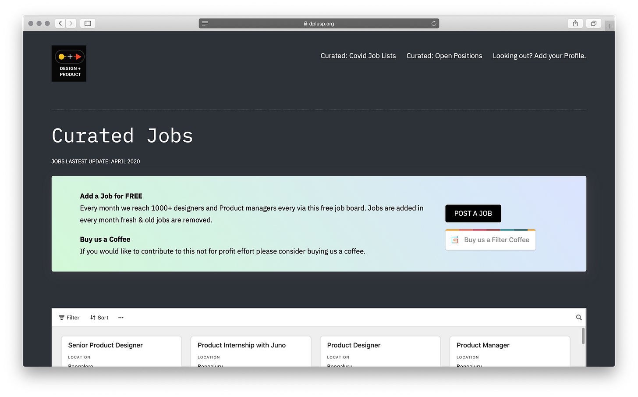Toggle the Safari sidebar

point(88,23)
